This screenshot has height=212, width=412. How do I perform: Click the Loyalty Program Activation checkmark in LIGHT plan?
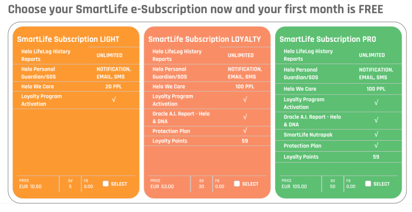point(114,99)
